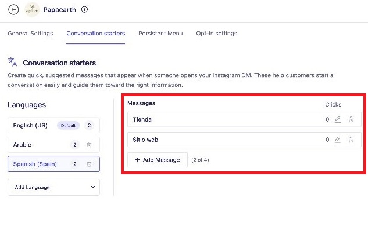Click the info icon beside Papaearth

(x=85, y=10)
